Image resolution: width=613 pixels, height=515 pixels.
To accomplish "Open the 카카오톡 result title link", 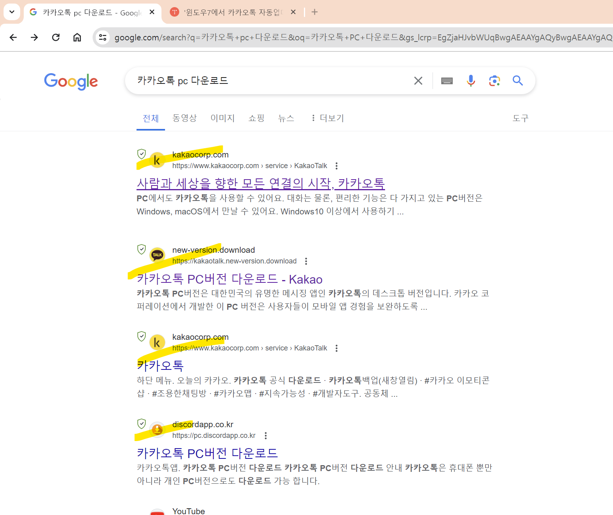I will tap(160, 365).
